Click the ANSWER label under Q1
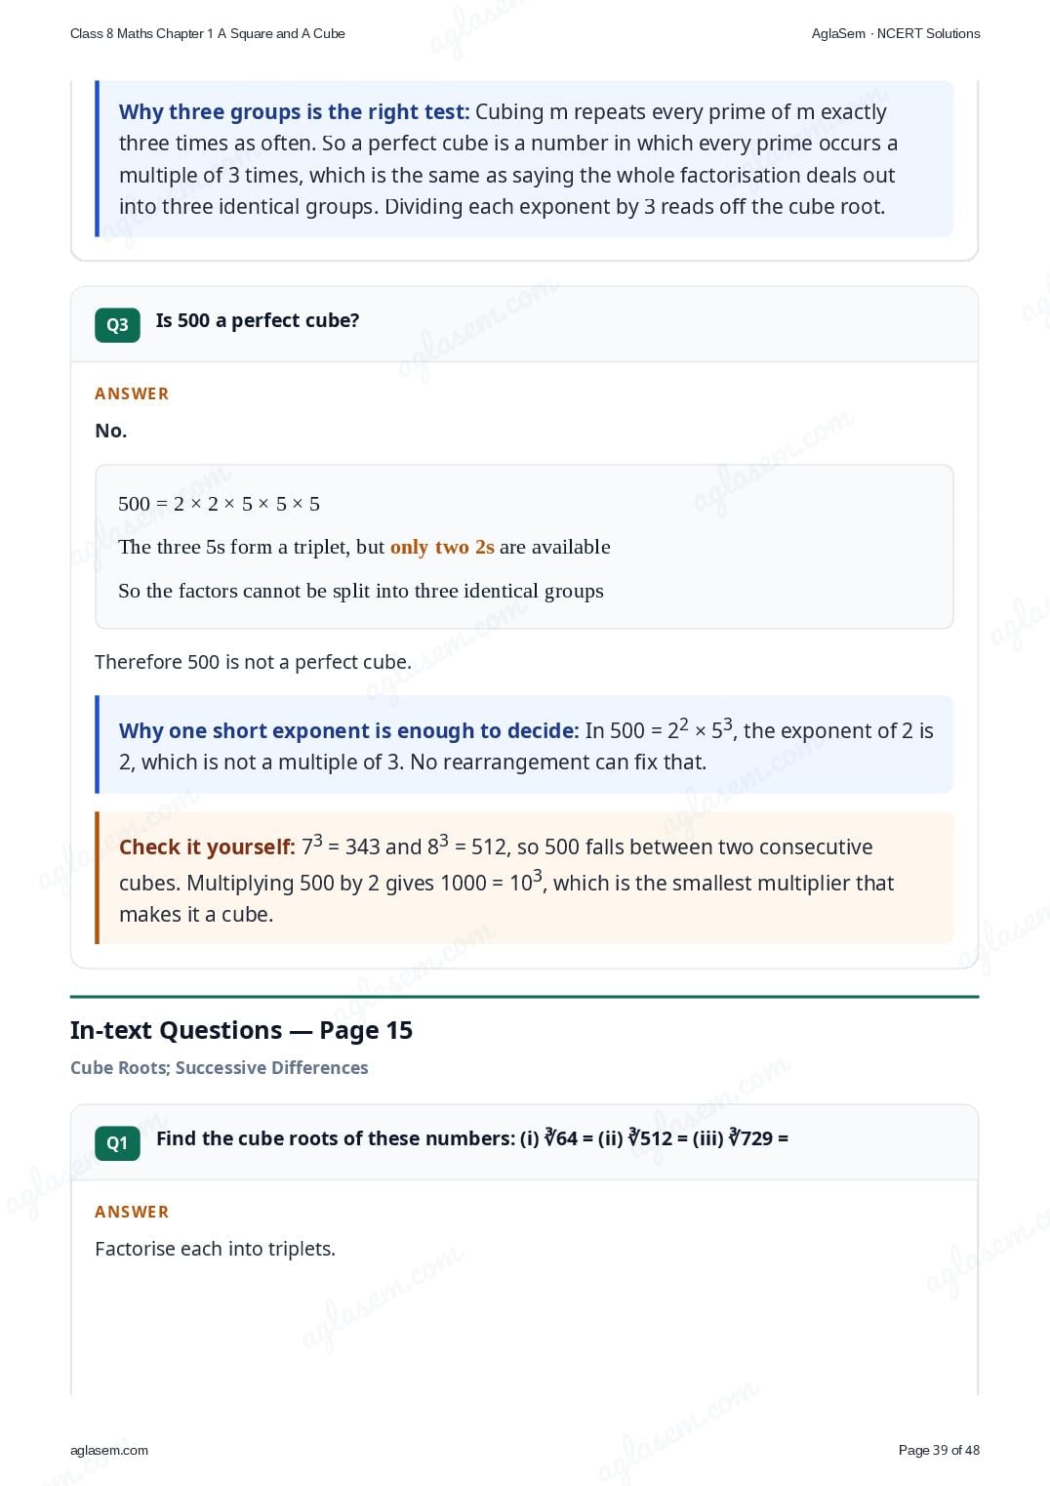Viewport: 1050px width, 1486px height. [x=132, y=1212]
